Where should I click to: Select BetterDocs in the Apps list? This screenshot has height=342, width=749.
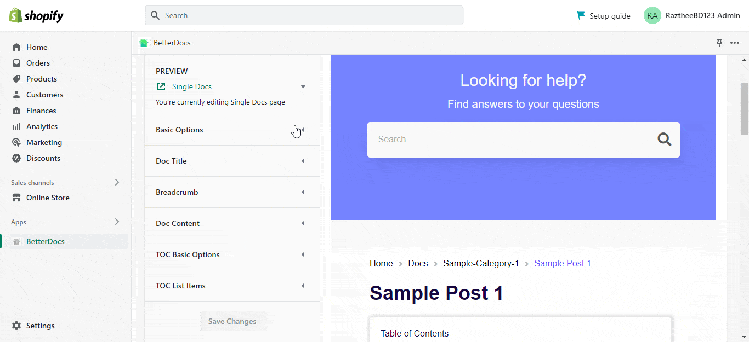point(46,241)
